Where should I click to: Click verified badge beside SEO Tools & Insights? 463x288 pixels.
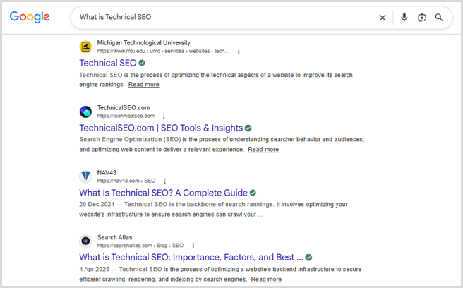click(248, 128)
